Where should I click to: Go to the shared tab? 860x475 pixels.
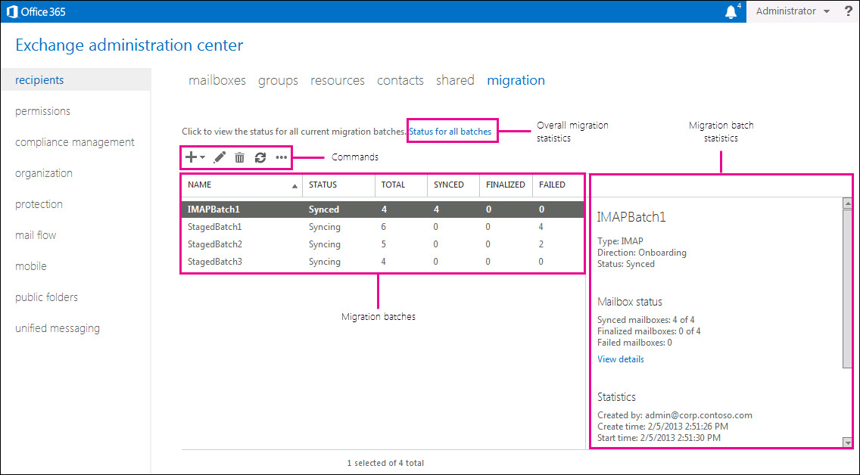455,80
